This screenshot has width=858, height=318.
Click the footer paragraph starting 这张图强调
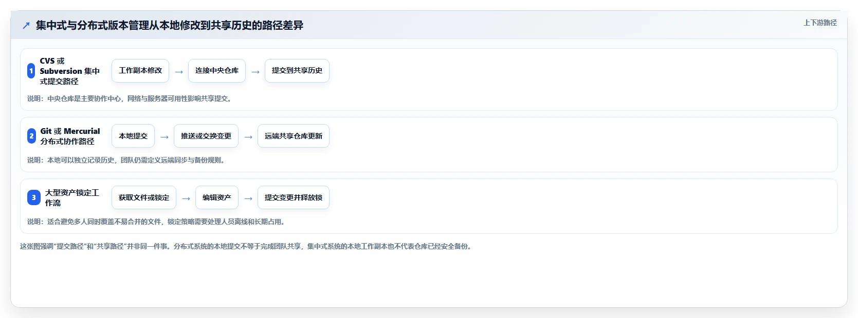click(247, 246)
